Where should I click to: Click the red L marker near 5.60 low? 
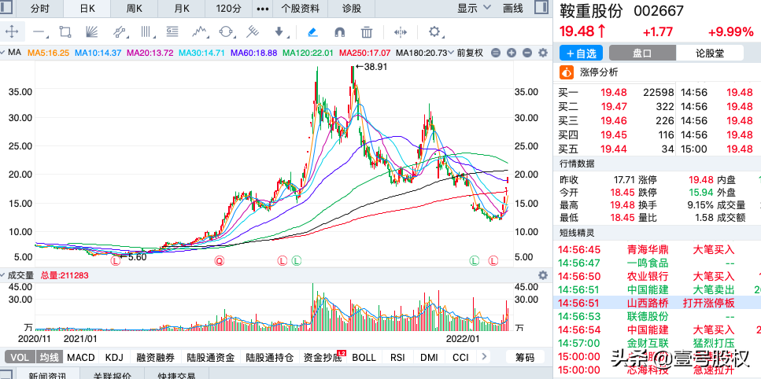115,261
